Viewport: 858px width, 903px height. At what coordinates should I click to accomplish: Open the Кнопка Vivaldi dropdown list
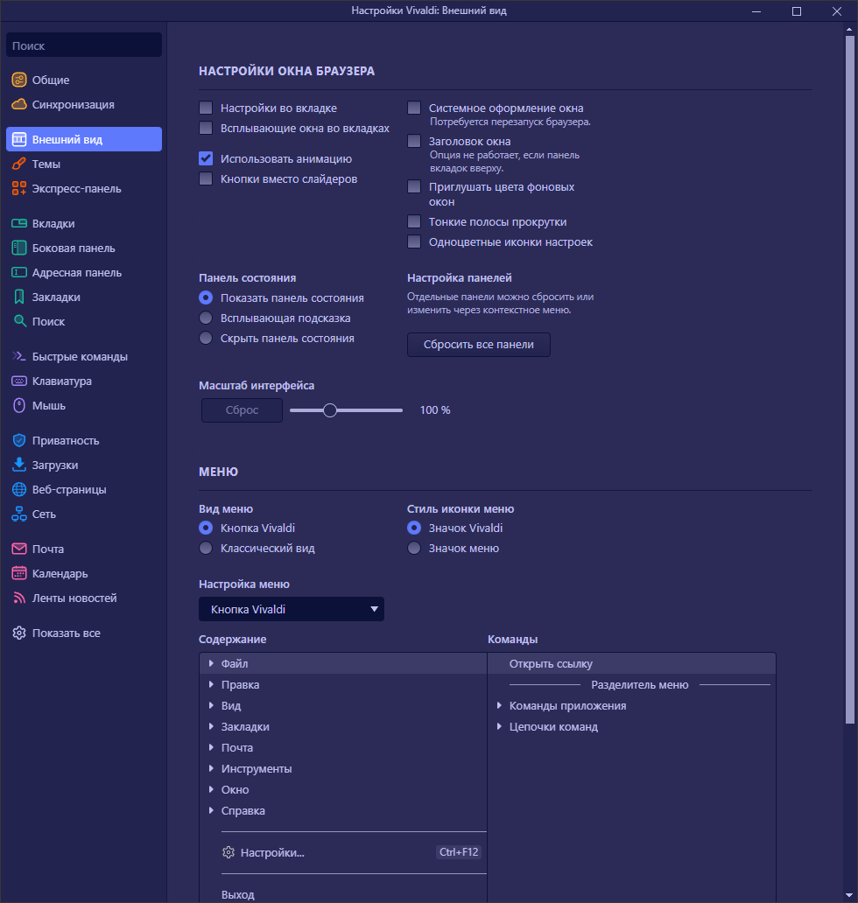click(x=292, y=609)
